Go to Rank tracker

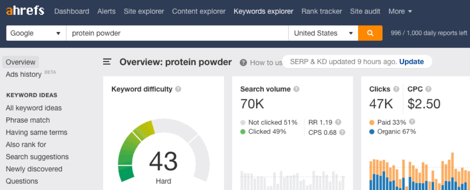[321, 11]
